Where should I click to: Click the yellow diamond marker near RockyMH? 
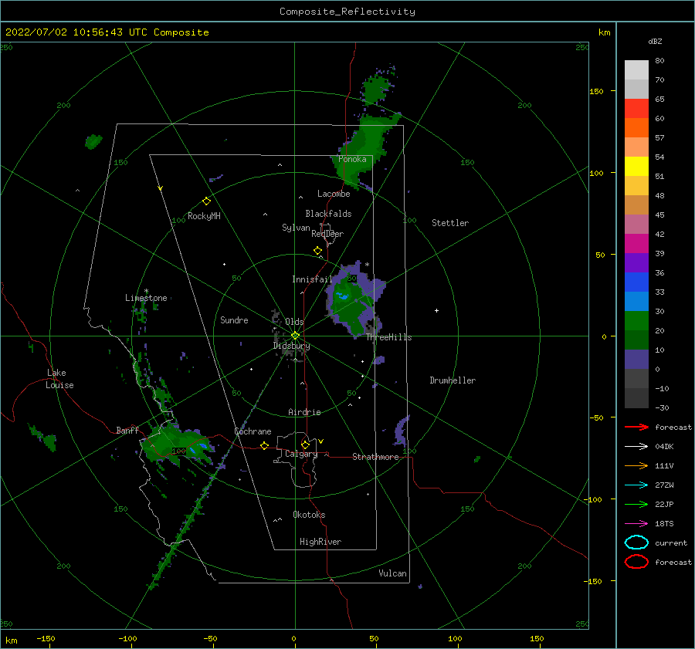pyautogui.click(x=206, y=201)
